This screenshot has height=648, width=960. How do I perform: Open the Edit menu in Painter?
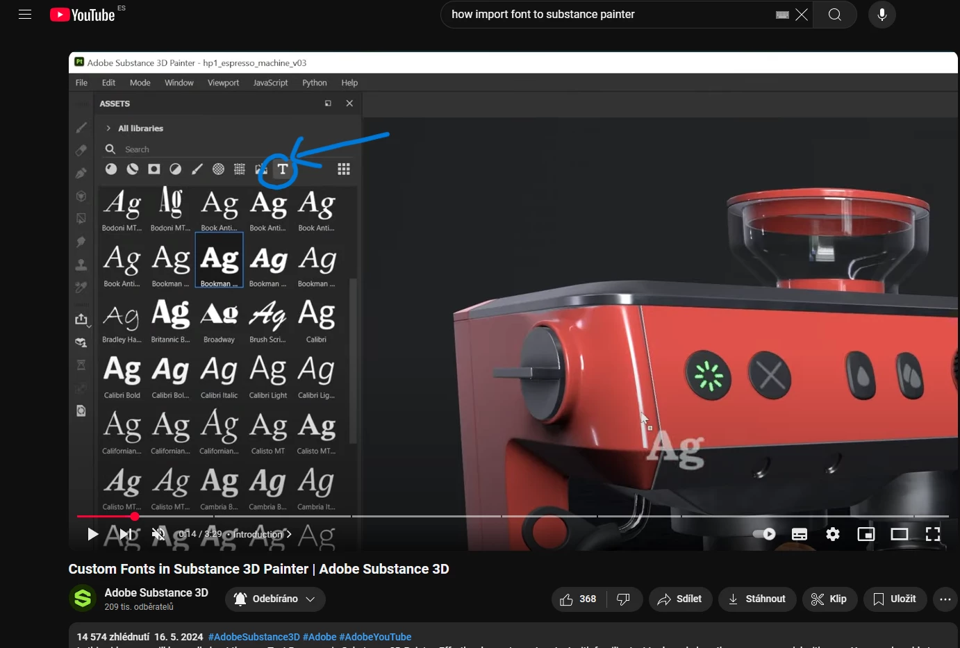coord(108,83)
